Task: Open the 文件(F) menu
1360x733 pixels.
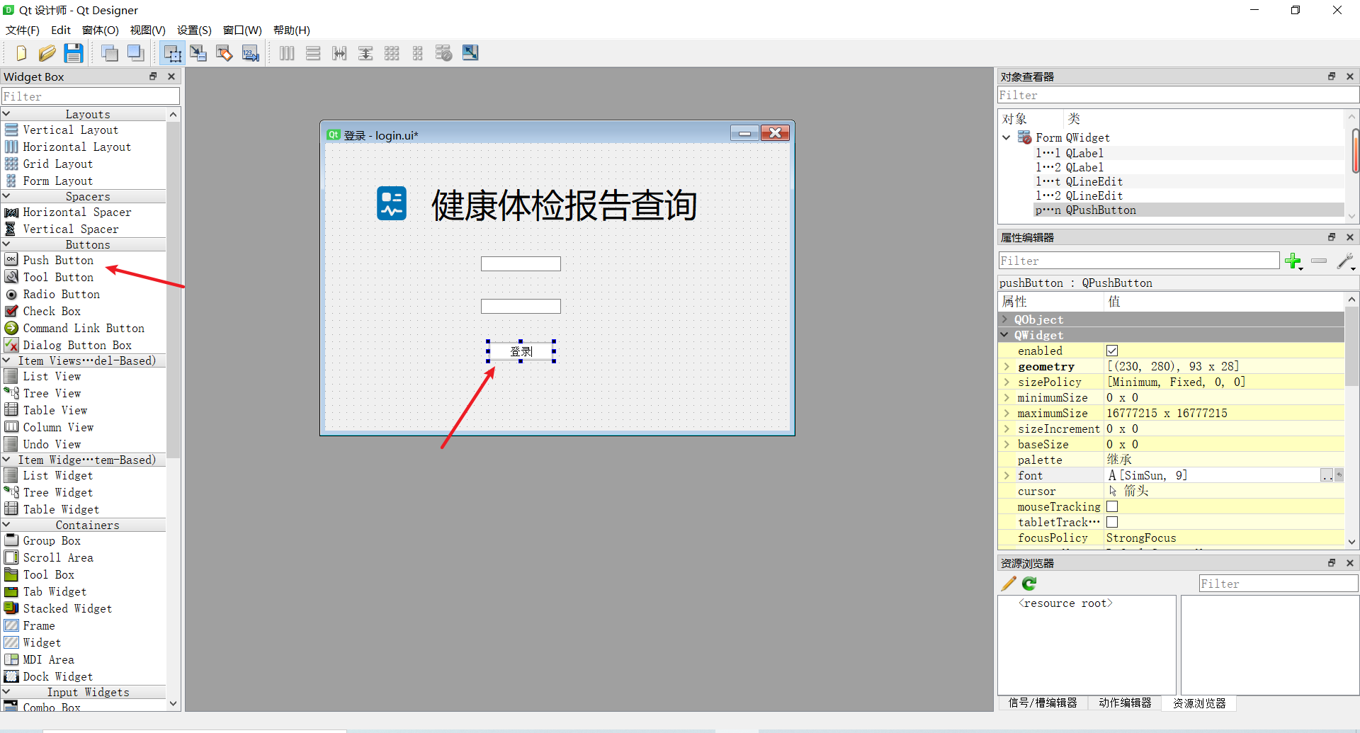Action: coord(23,30)
